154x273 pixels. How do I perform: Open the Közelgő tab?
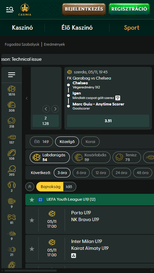tap(67, 142)
